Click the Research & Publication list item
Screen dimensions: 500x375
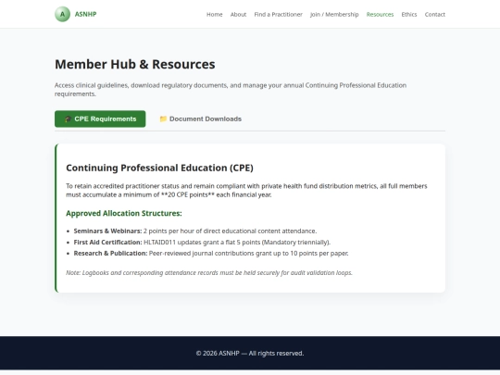pyautogui.click(x=211, y=253)
